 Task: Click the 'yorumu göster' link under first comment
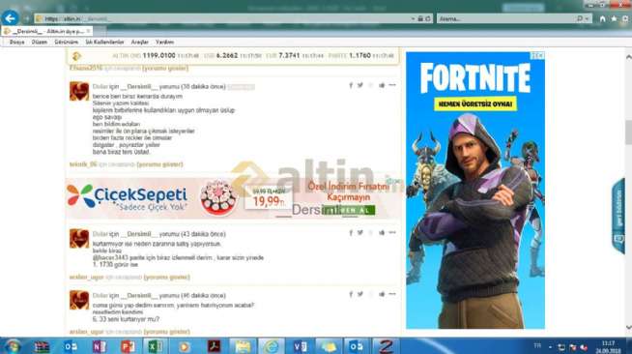coord(160,164)
